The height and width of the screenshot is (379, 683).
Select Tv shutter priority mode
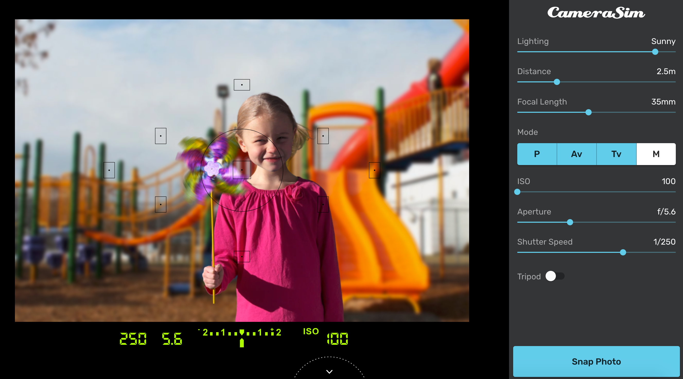pos(616,154)
